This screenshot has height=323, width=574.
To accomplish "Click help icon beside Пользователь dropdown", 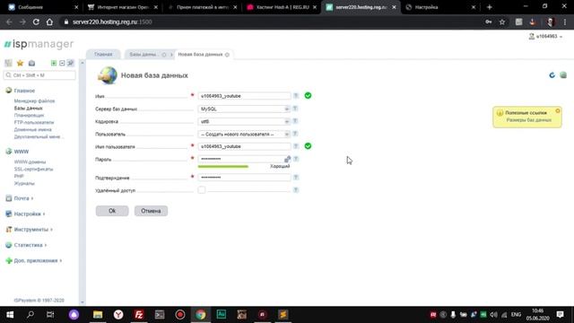I will pyautogui.click(x=295, y=134).
